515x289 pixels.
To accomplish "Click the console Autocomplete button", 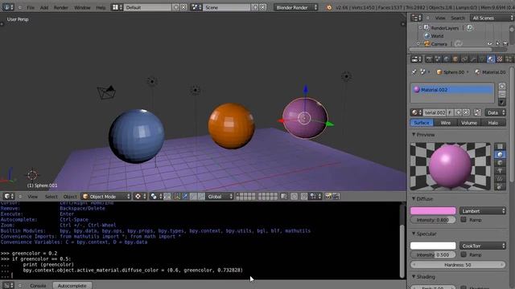I will [72, 286].
